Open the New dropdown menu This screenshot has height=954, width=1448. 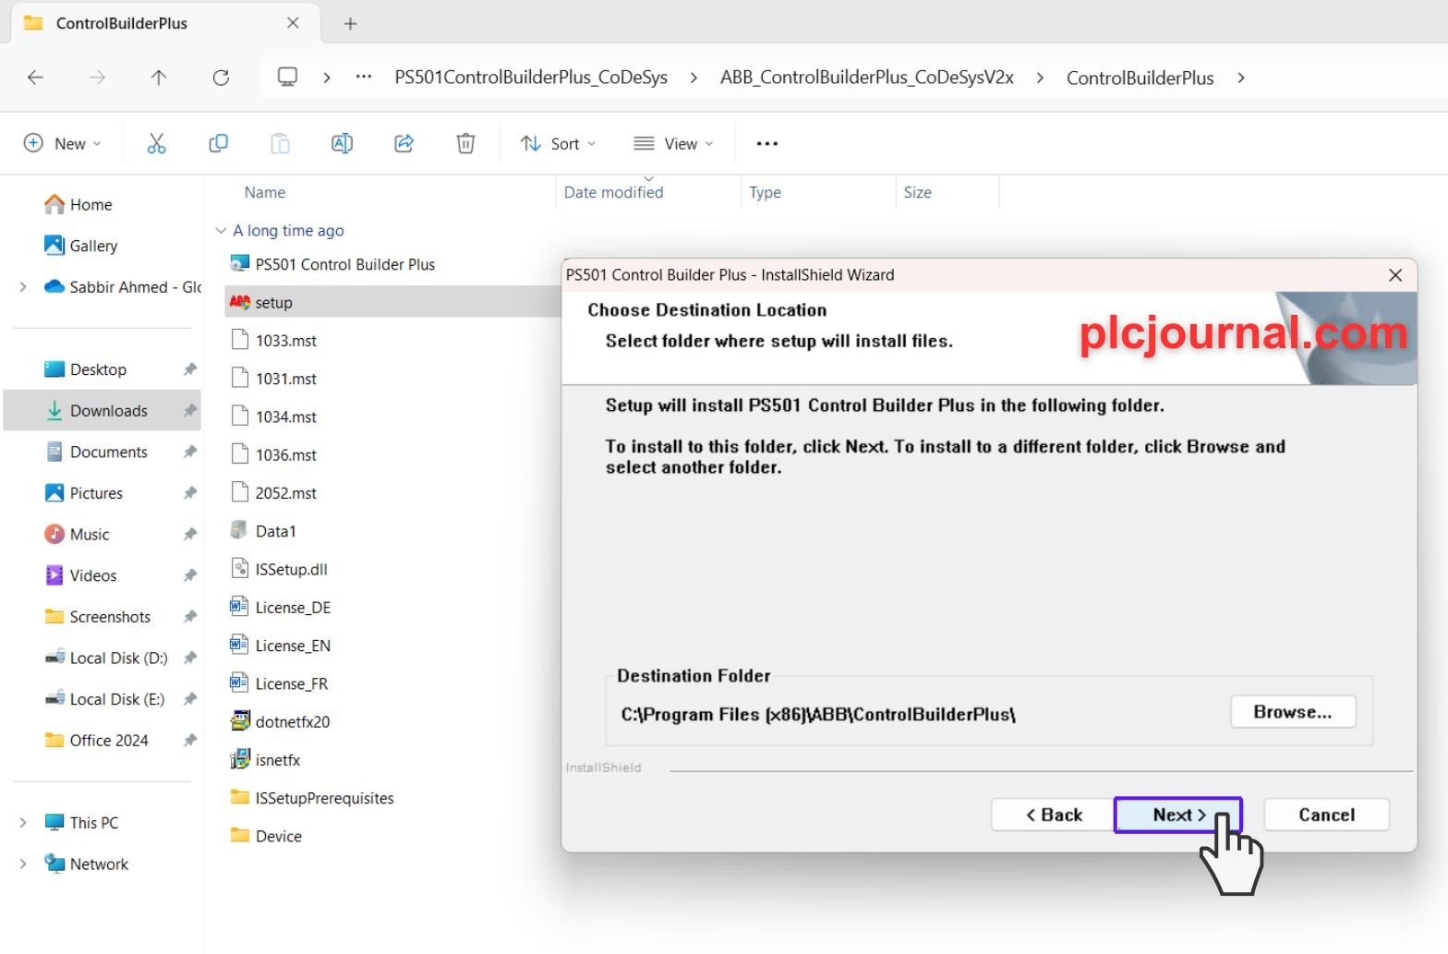pos(62,143)
